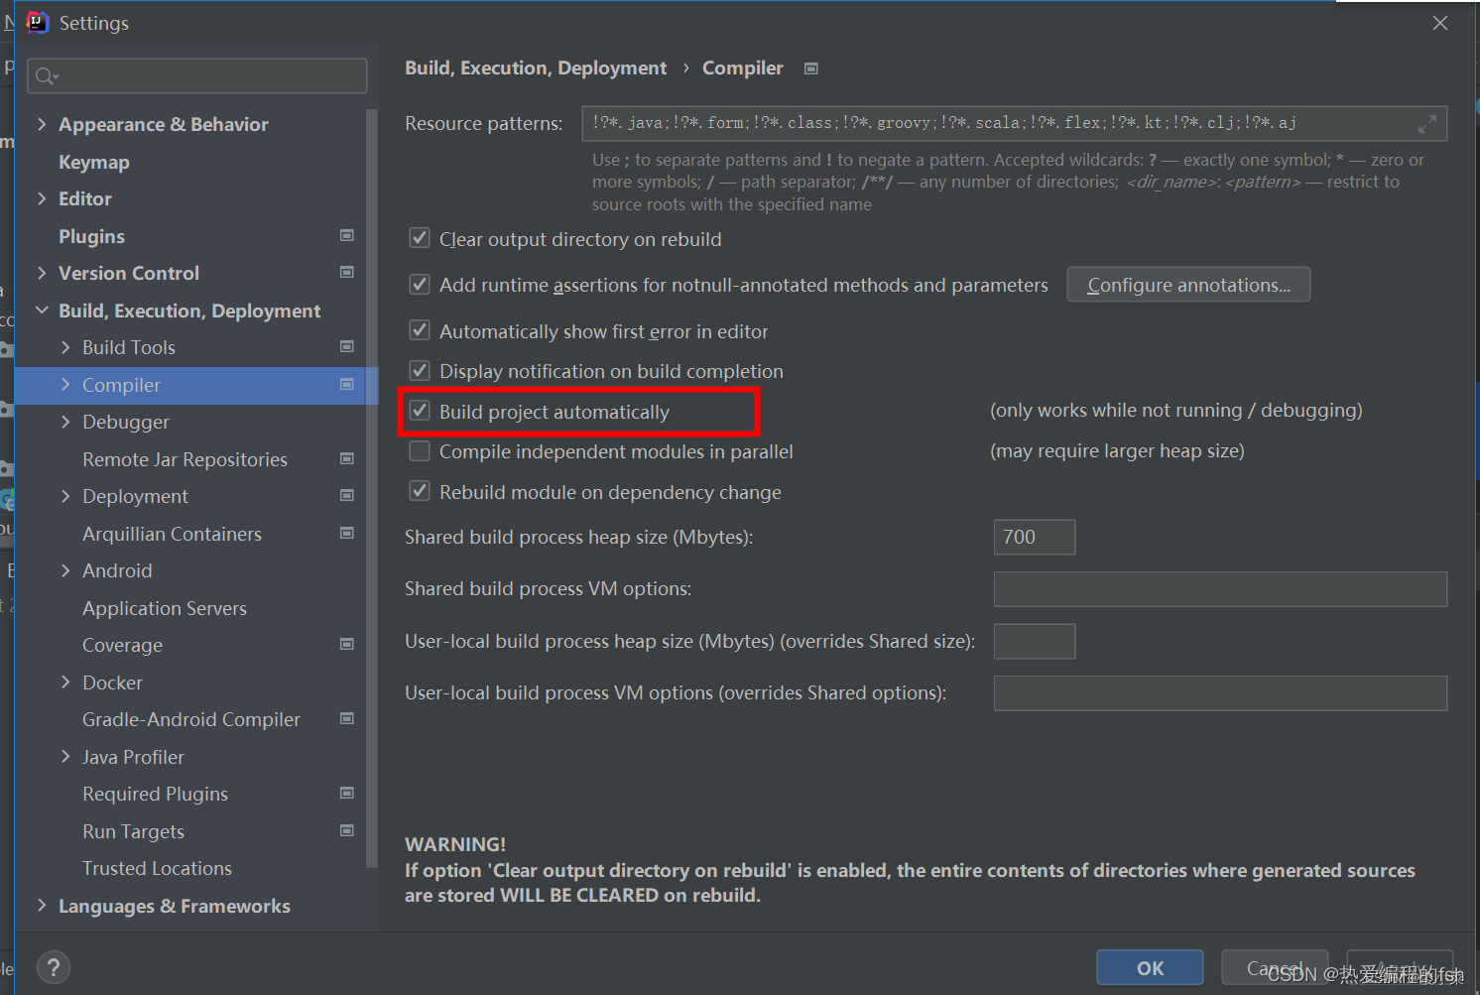Click the project-level icon beside Arquillian Containers
The height and width of the screenshot is (995, 1480).
click(347, 533)
